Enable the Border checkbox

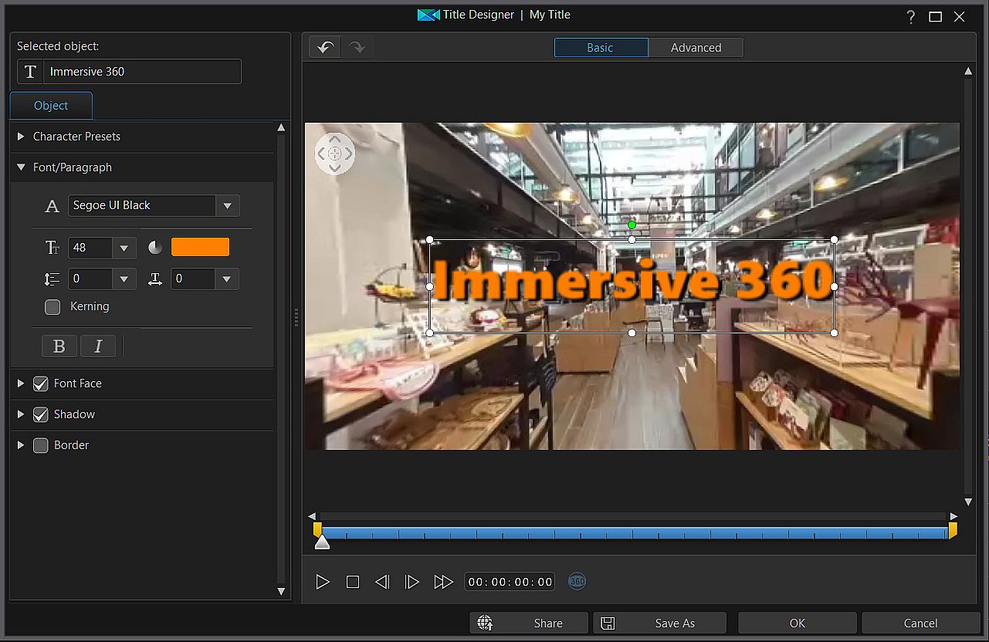[x=41, y=445]
